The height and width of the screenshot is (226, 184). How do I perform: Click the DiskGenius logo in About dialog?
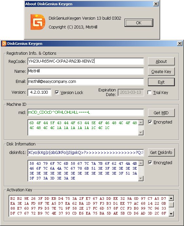click(x=38, y=22)
